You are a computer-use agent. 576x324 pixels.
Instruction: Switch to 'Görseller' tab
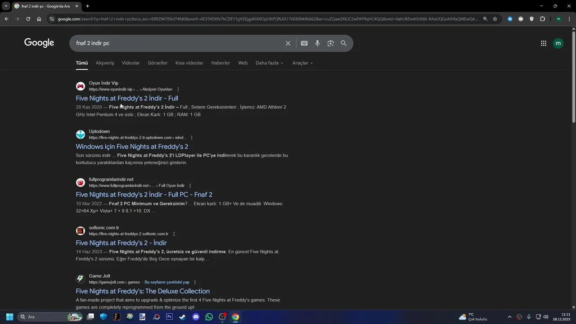[157, 63]
